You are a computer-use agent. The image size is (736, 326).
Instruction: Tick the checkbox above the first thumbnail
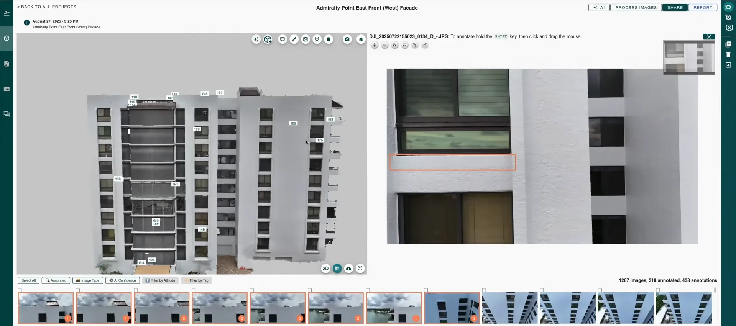[x=20, y=290]
